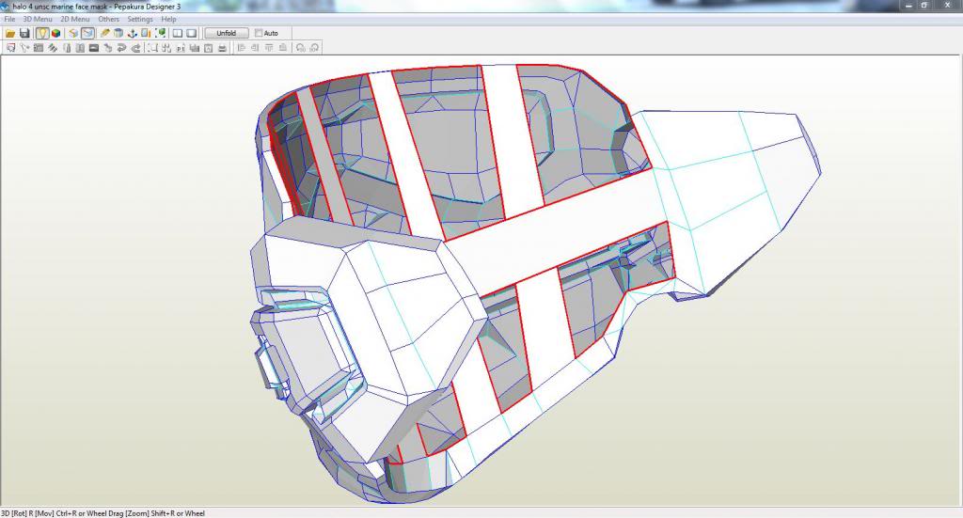Open the Settings menu

click(140, 19)
